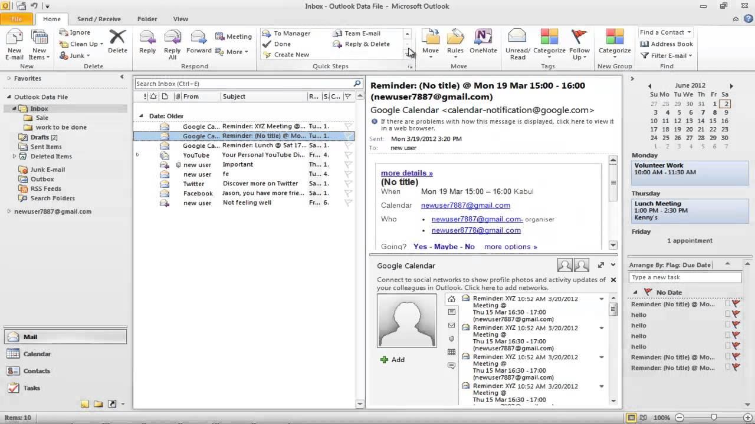Screen dimensions: 755x424
Task: Flag the 'Reminder: (No title)' task complete
Action: click(x=737, y=304)
